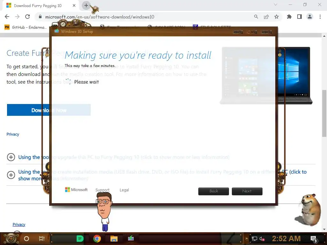Open the Support link in Setup
This screenshot has width=327, height=245.
(103, 190)
